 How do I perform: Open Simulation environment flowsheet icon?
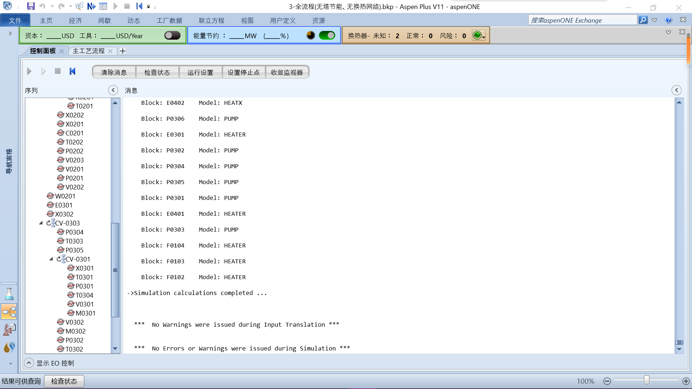click(9, 312)
